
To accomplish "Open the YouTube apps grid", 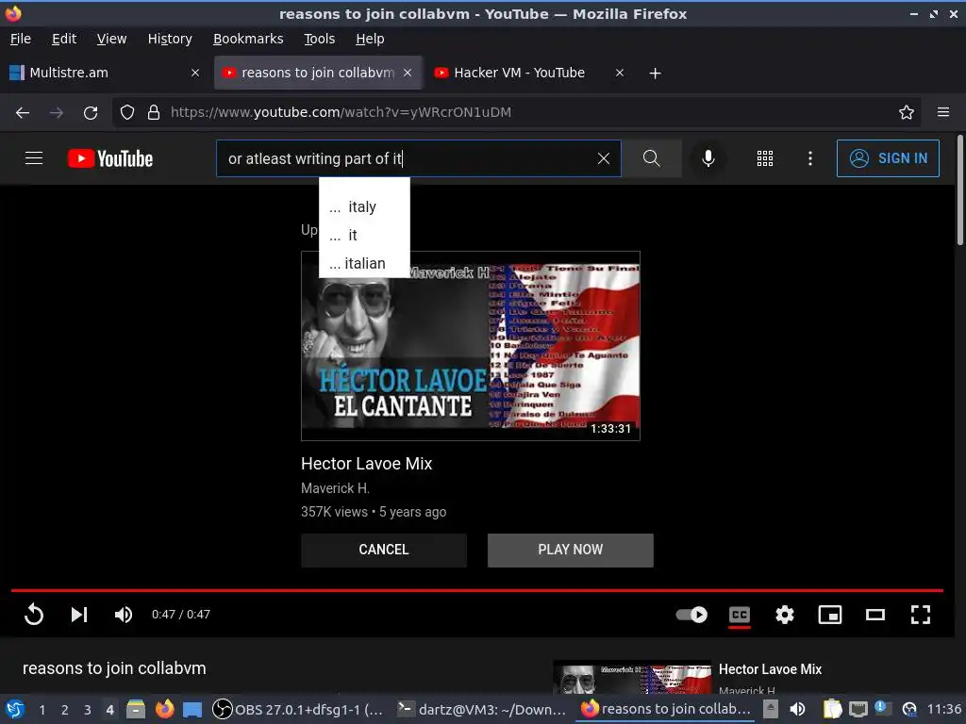I will coord(764,158).
